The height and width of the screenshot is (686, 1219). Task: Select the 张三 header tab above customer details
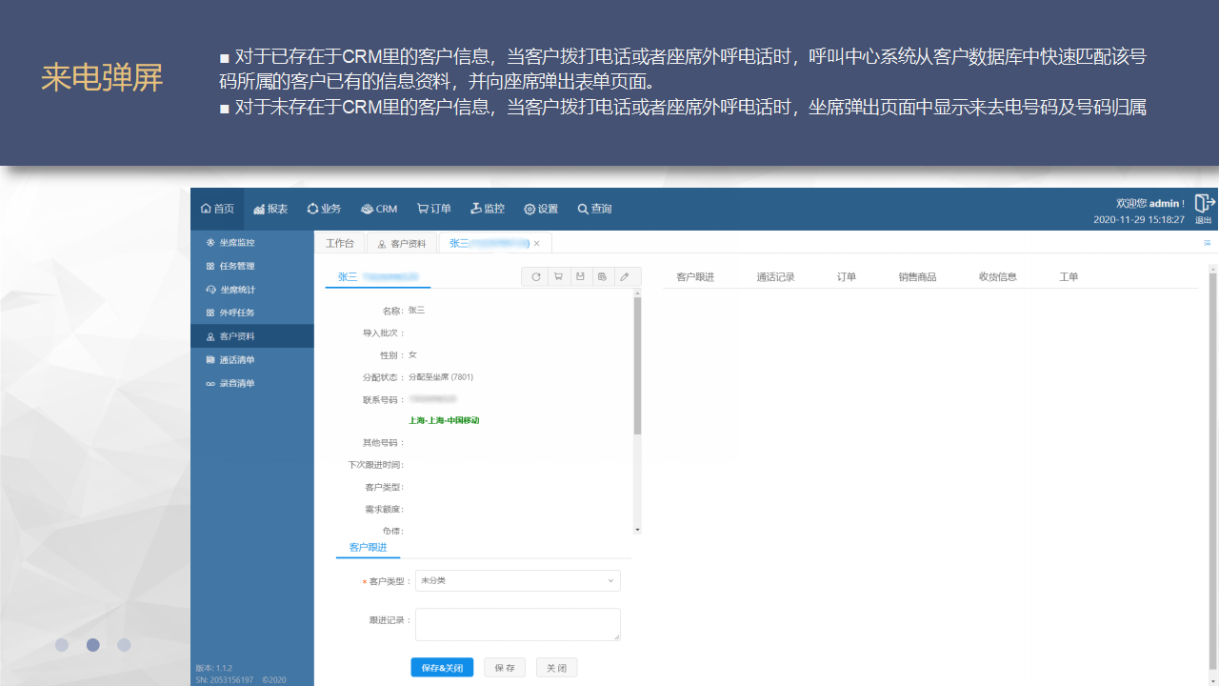tap(378, 276)
